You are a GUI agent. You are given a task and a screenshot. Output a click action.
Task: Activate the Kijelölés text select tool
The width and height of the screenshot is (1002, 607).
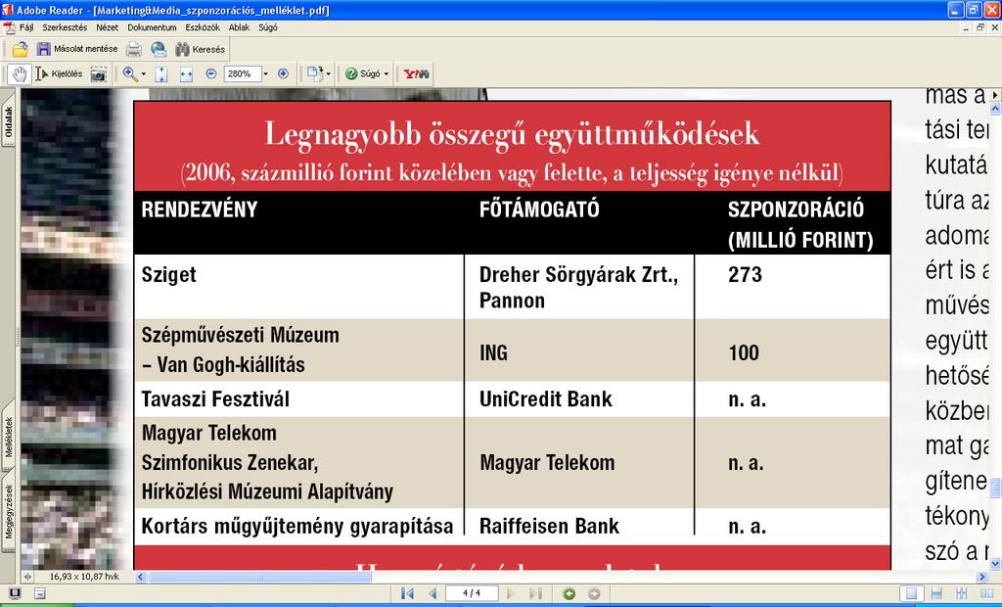[x=60, y=74]
